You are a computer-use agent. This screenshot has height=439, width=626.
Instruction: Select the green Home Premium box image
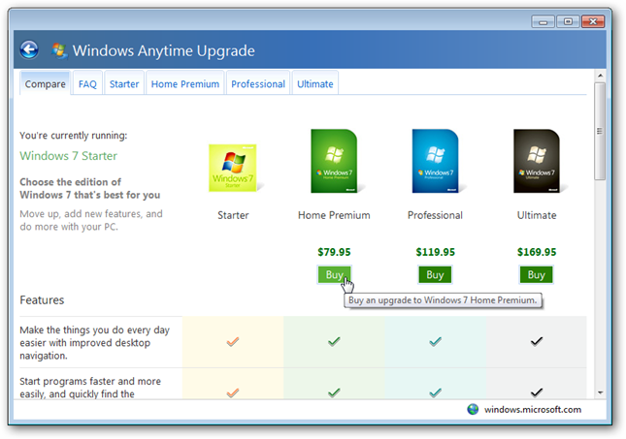coord(335,161)
